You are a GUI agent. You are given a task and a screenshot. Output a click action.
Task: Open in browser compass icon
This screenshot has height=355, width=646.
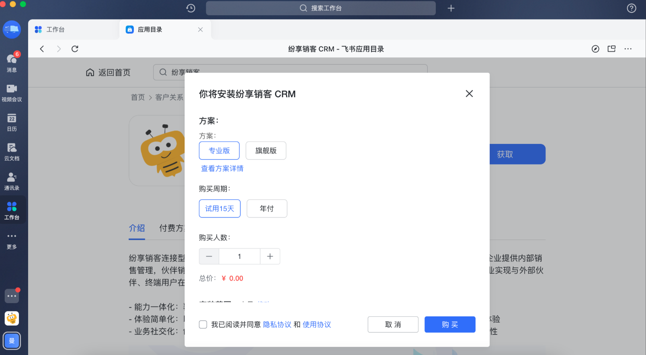click(595, 49)
